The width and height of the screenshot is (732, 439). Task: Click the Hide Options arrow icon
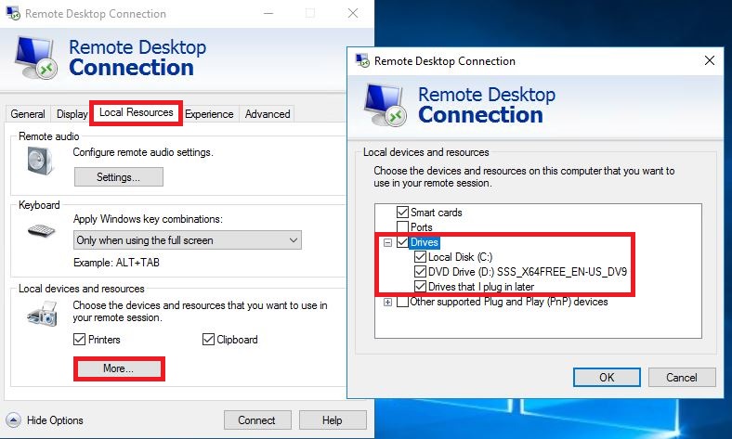tap(14, 420)
